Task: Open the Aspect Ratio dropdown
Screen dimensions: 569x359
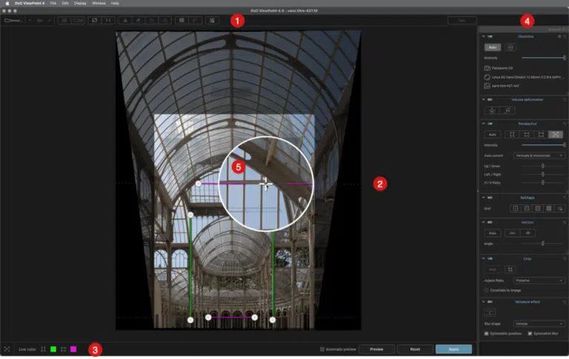Action: [539, 281]
